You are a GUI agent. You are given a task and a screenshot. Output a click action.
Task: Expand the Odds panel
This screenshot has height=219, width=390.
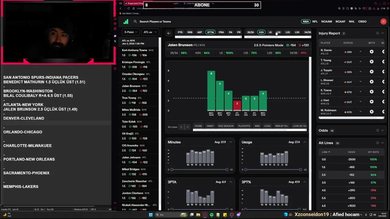coord(382,130)
